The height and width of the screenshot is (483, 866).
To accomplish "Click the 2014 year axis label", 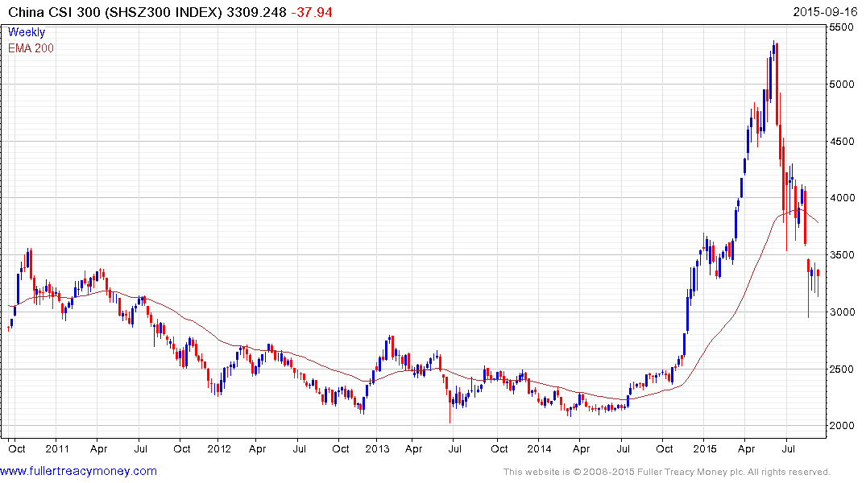I will click(539, 448).
